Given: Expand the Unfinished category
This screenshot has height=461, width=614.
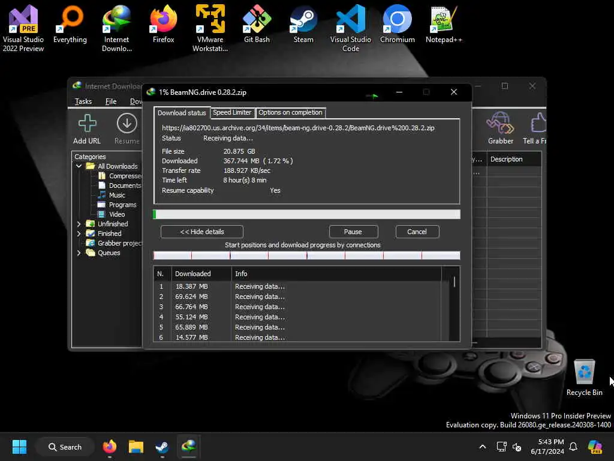Looking at the screenshot, I should (79, 224).
